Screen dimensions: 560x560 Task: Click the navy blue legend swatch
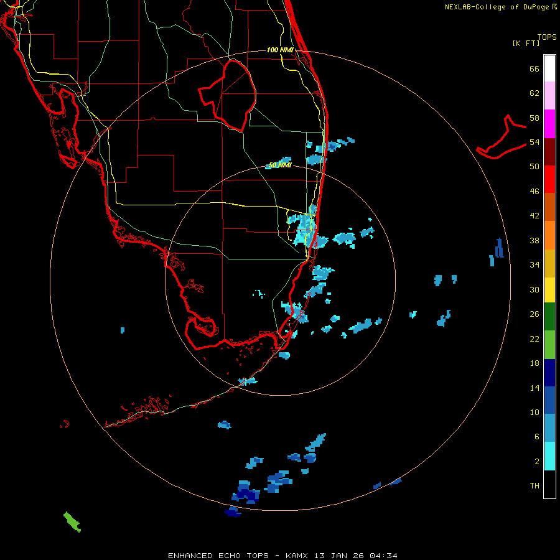pos(549,373)
